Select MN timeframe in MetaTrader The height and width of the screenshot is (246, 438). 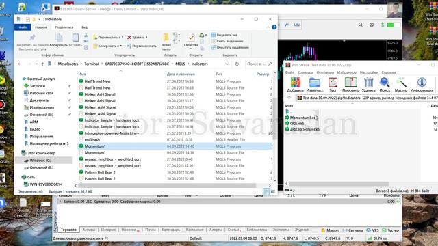(x=296, y=25)
